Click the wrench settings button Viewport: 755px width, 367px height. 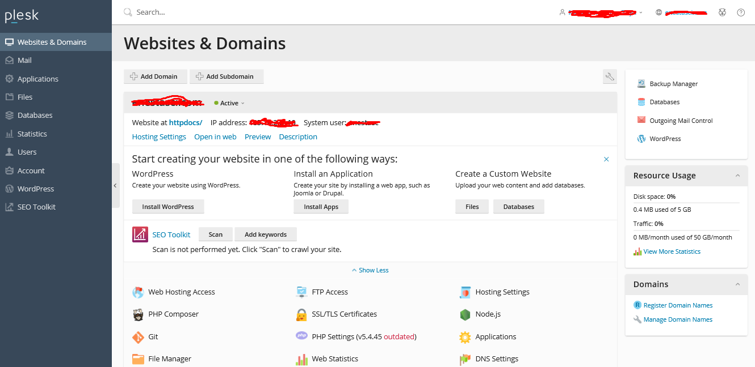tap(610, 76)
